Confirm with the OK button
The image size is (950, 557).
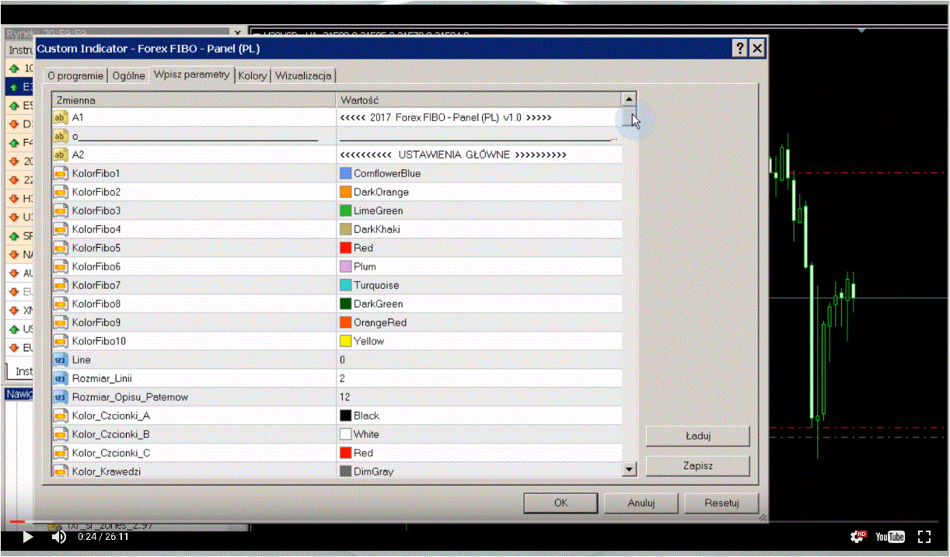(x=561, y=503)
